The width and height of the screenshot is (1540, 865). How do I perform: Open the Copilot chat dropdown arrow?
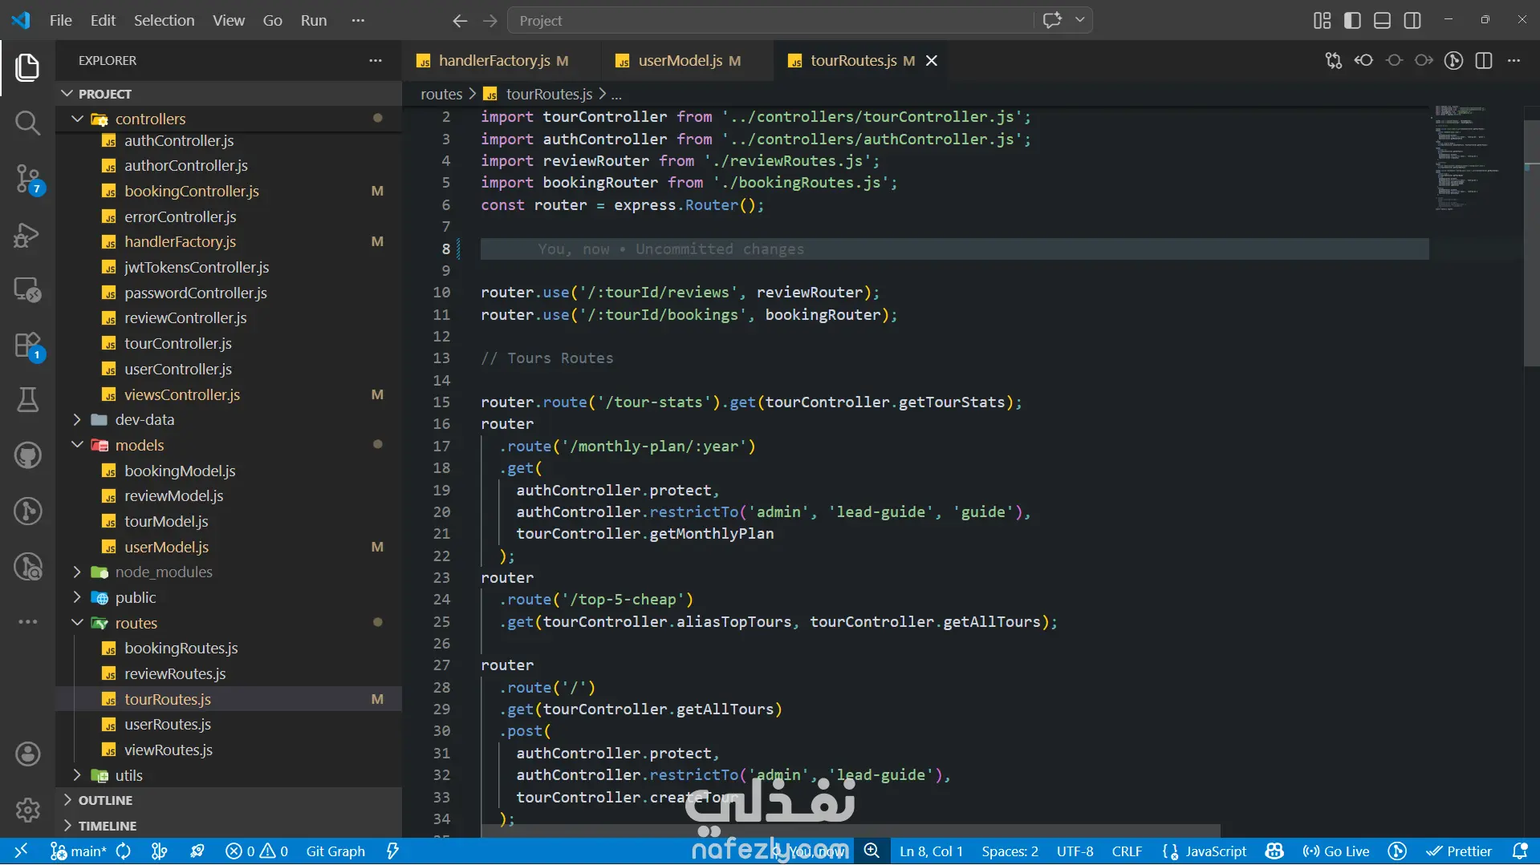tap(1080, 21)
